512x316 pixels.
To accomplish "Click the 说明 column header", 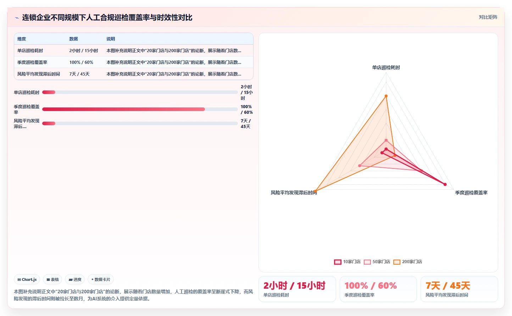I will coord(111,39).
